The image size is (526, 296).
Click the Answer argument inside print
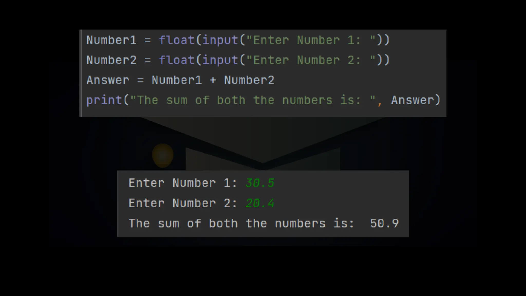(x=412, y=100)
